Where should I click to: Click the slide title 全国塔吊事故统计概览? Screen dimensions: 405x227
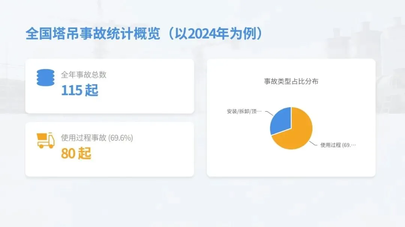pyautogui.click(x=93, y=34)
